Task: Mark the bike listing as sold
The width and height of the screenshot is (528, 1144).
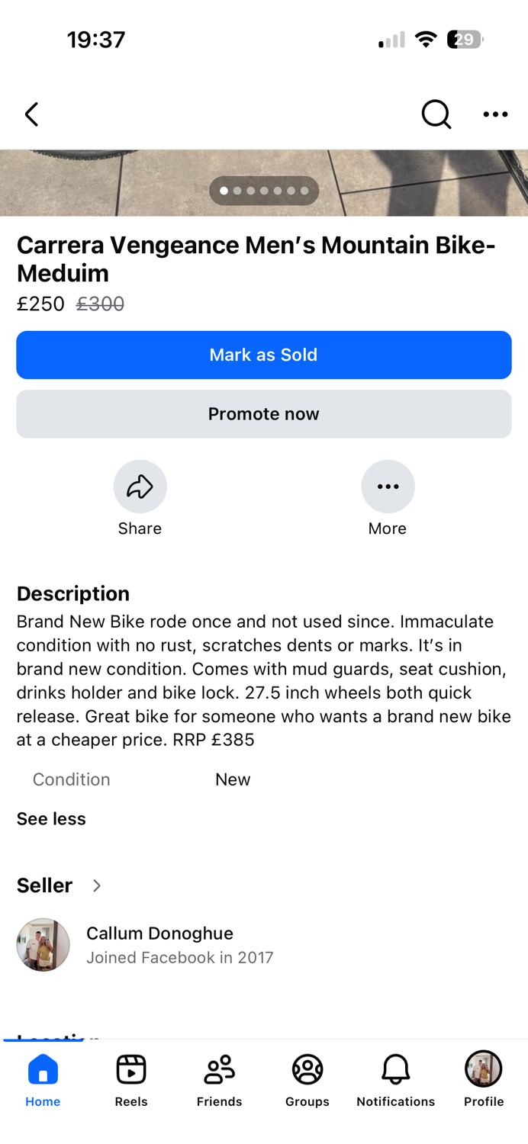Action: pos(264,355)
